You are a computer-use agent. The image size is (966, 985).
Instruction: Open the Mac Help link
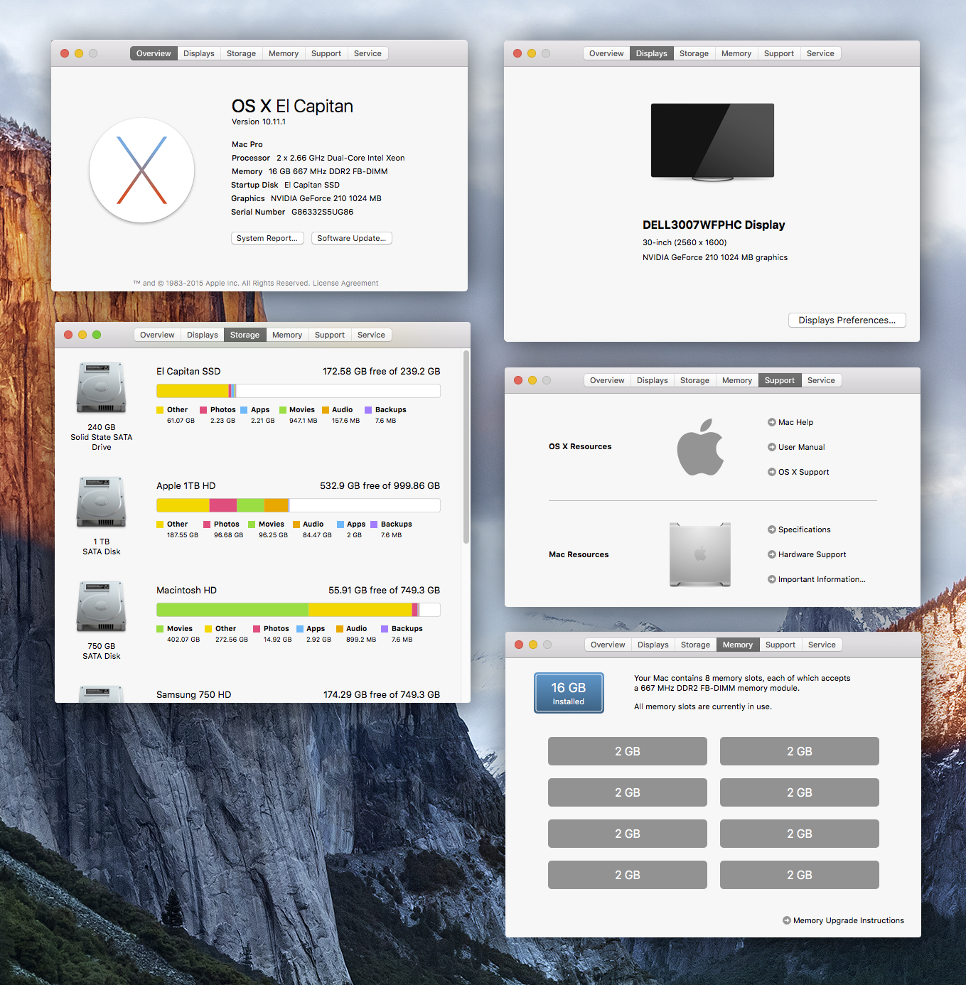795,422
